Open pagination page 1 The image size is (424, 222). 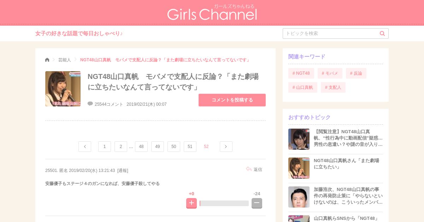point(105,147)
